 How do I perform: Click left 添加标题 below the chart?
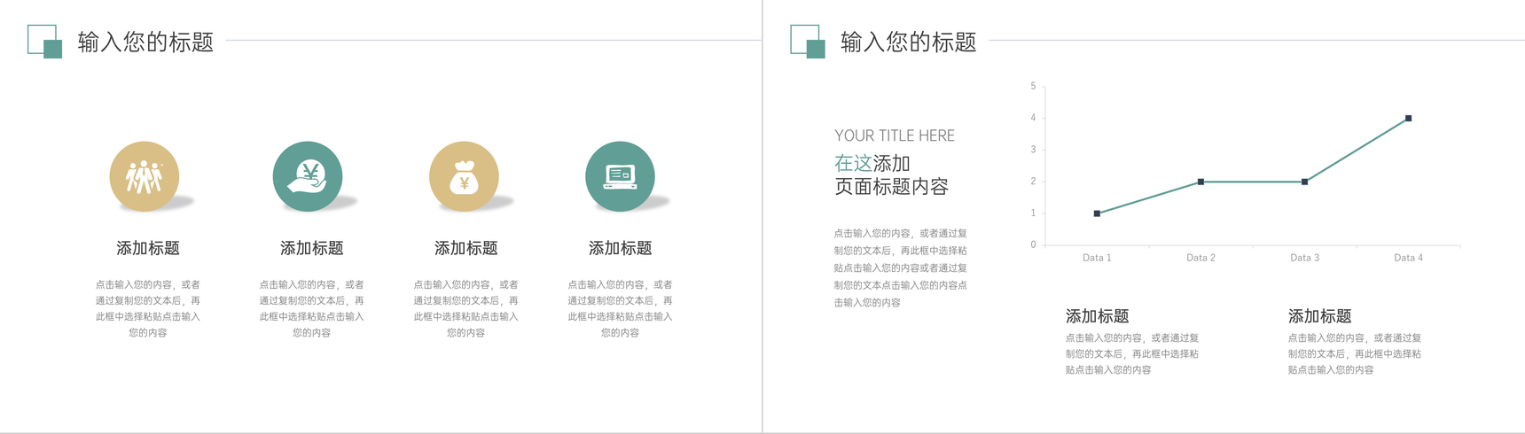(x=1097, y=316)
